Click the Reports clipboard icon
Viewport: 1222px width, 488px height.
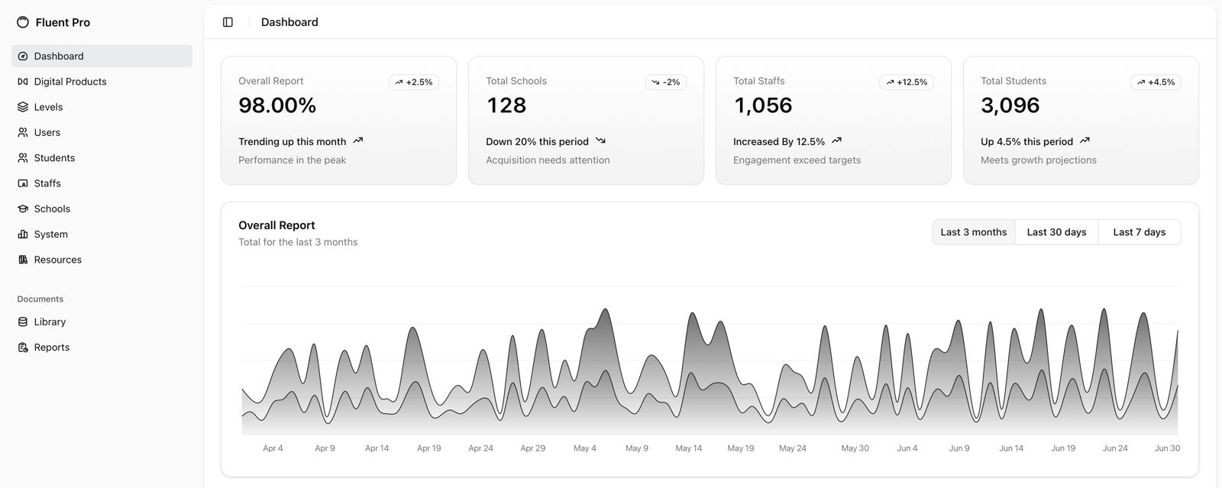click(x=23, y=347)
